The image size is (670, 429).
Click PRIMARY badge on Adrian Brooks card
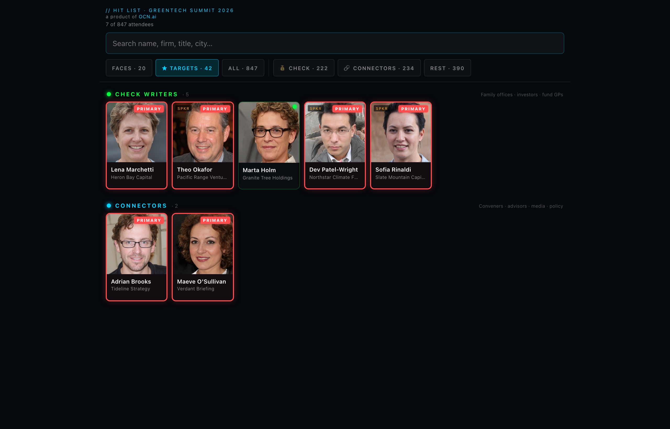point(149,220)
